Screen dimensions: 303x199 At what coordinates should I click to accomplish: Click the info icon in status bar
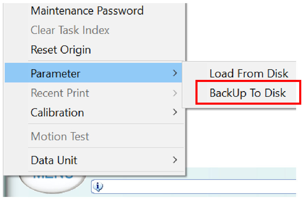coord(98,187)
